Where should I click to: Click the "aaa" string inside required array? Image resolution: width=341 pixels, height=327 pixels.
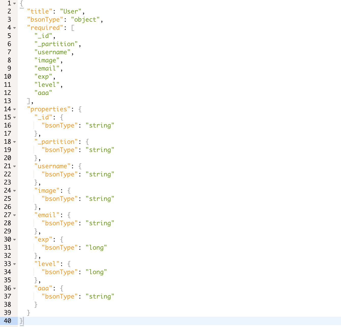coord(44,93)
